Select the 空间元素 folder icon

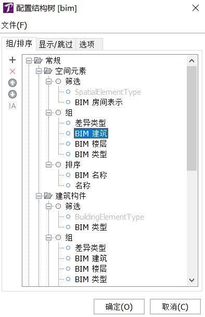click(x=48, y=71)
